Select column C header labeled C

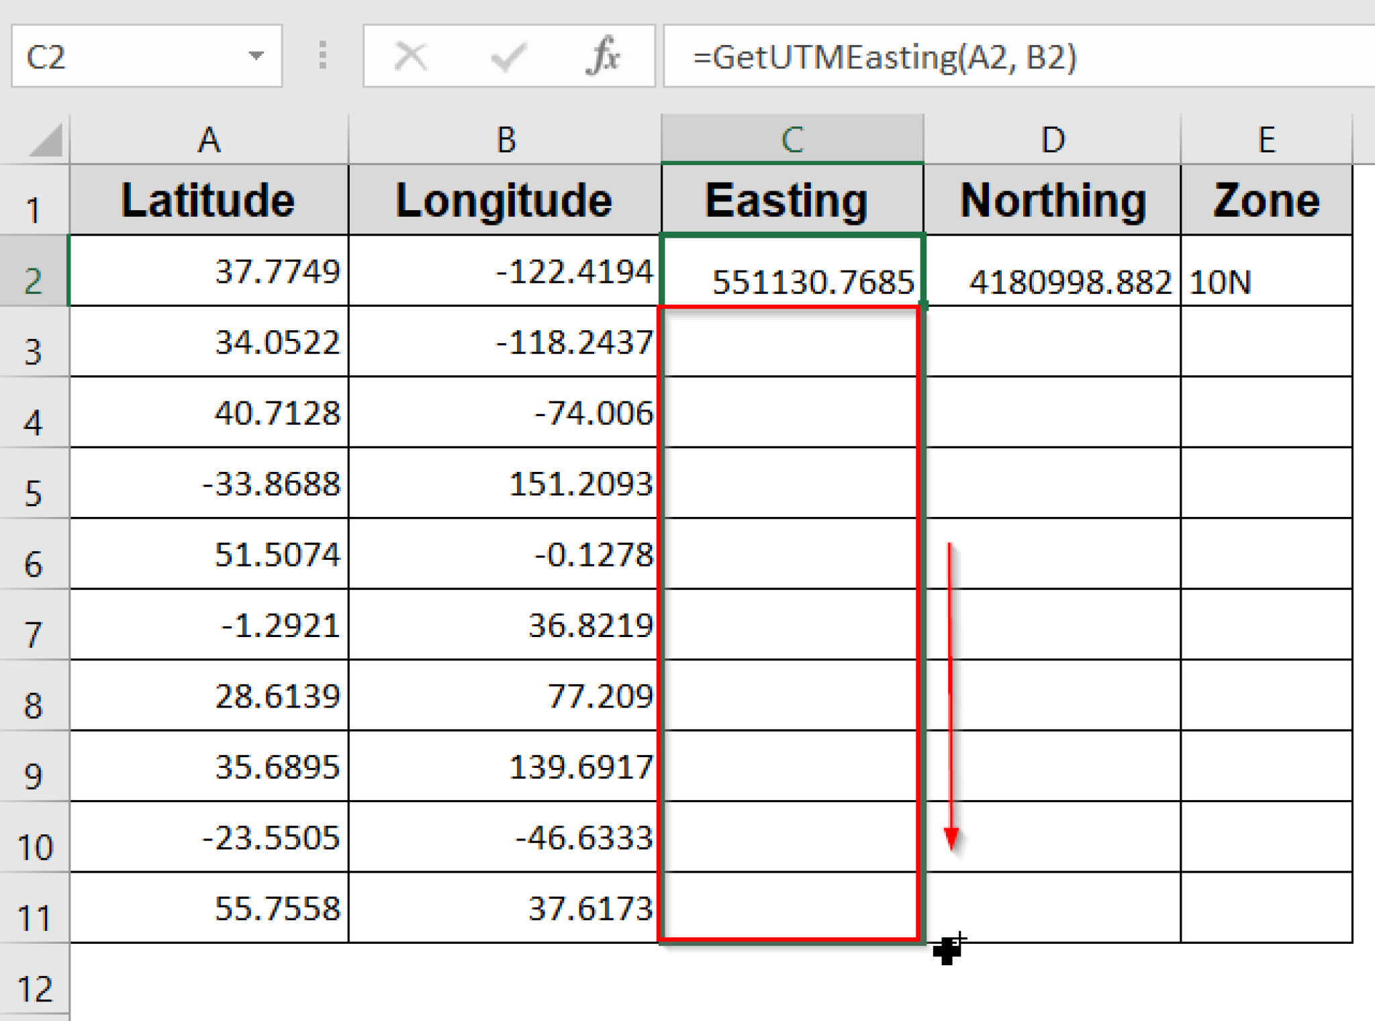(792, 140)
